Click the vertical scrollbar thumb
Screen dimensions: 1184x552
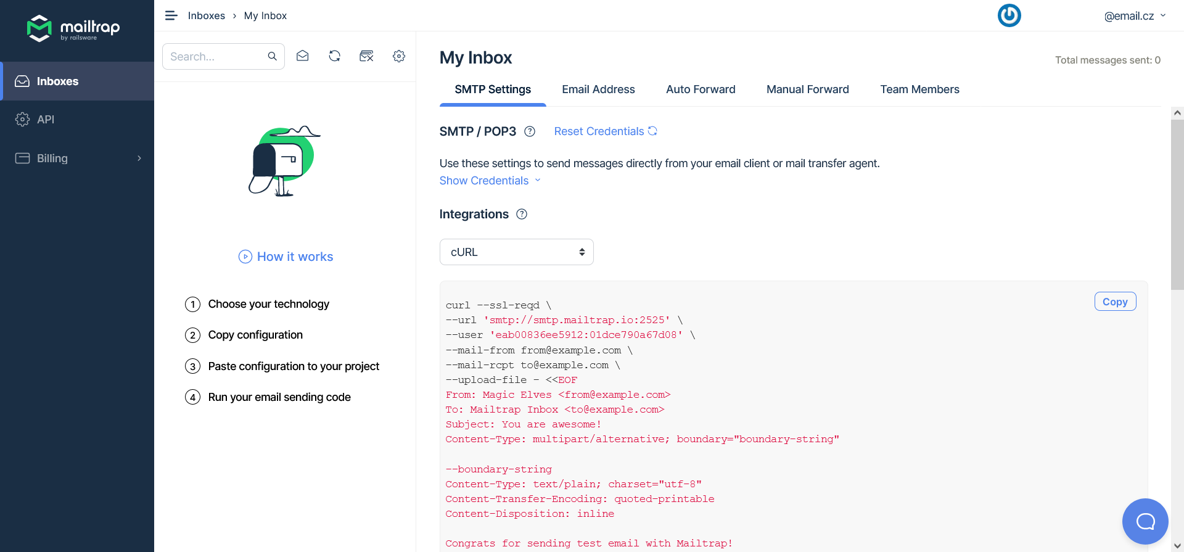pyautogui.click(x=1177, y=204)
